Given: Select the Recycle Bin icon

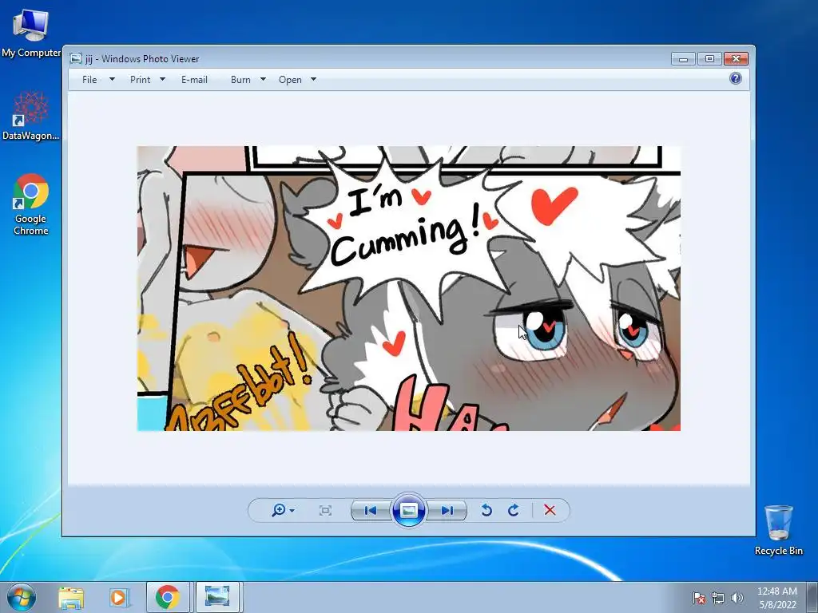Looking at the screenshot, I should coord(778,530).
